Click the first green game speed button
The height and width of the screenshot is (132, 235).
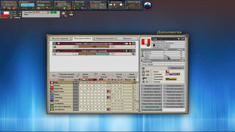[52, 12]
